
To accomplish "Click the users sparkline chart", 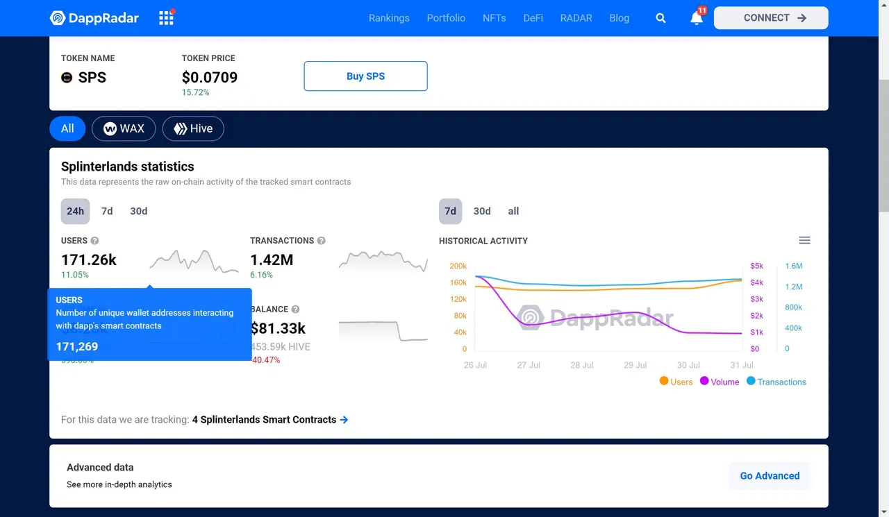I will click(194, 261).
